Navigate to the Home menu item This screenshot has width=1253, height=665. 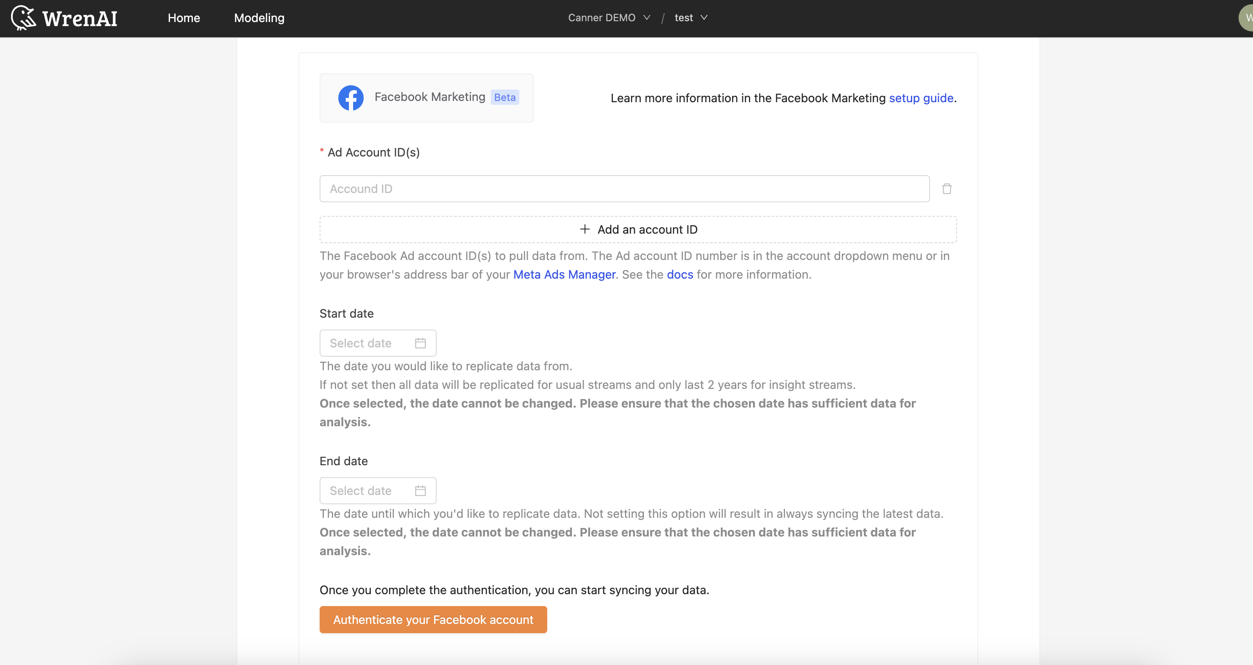(x=182, y=17)
